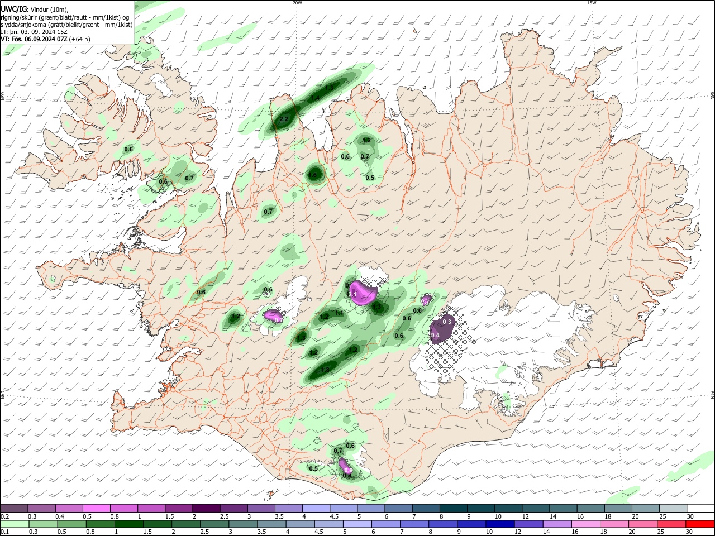Click the 0.2 dark mauve swatch in the upper legend row
715x536 pixels.
click(14, 508)
